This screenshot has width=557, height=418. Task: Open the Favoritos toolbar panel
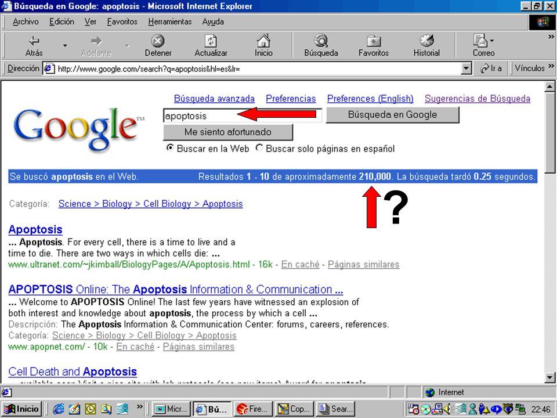tap(373, 45)
